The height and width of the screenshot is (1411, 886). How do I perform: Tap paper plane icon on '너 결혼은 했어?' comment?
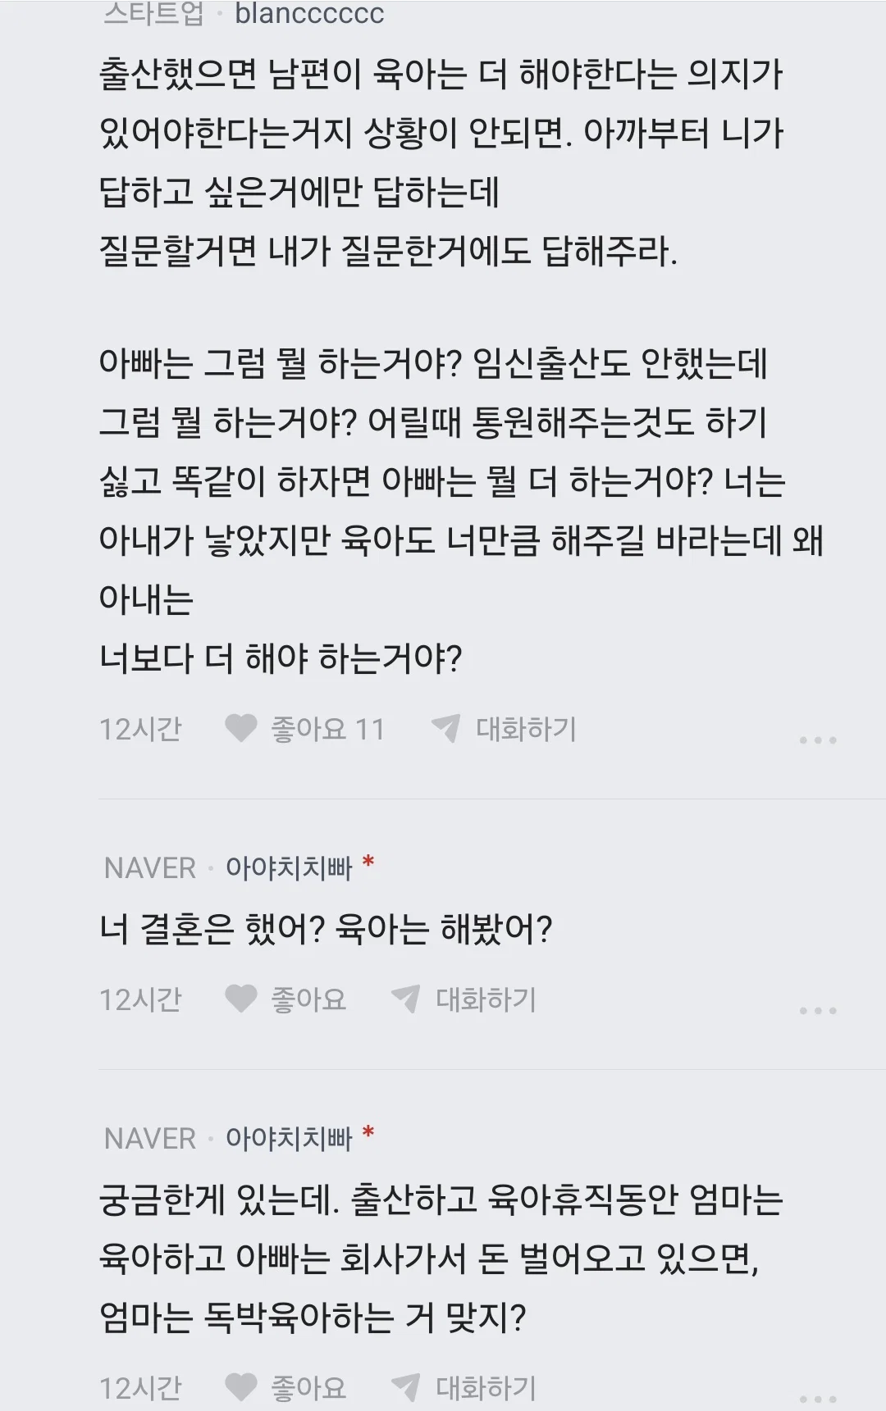(405, 999)
